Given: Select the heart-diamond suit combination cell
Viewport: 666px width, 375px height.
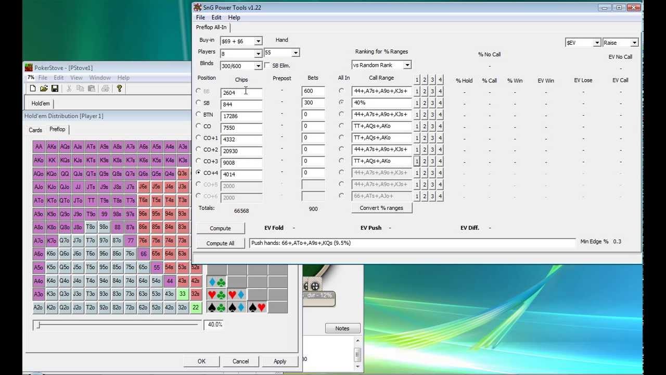Looking at the screenshot, I should point(237,295).
